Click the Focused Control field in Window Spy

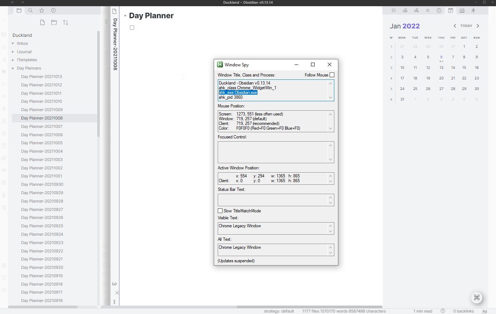point(276,152)
